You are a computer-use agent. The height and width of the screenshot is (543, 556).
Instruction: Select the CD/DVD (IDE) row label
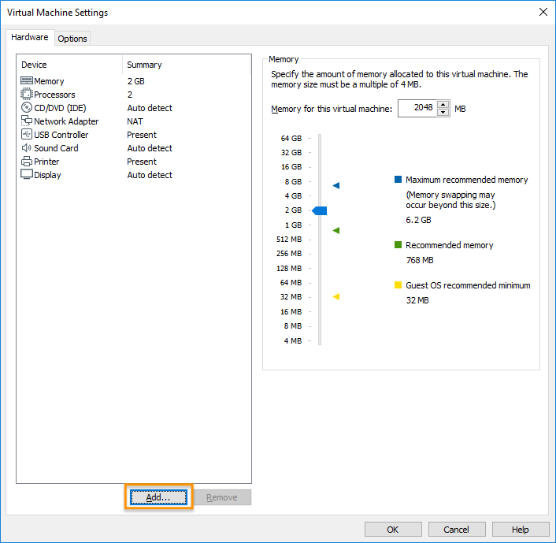tap(61, 108)
